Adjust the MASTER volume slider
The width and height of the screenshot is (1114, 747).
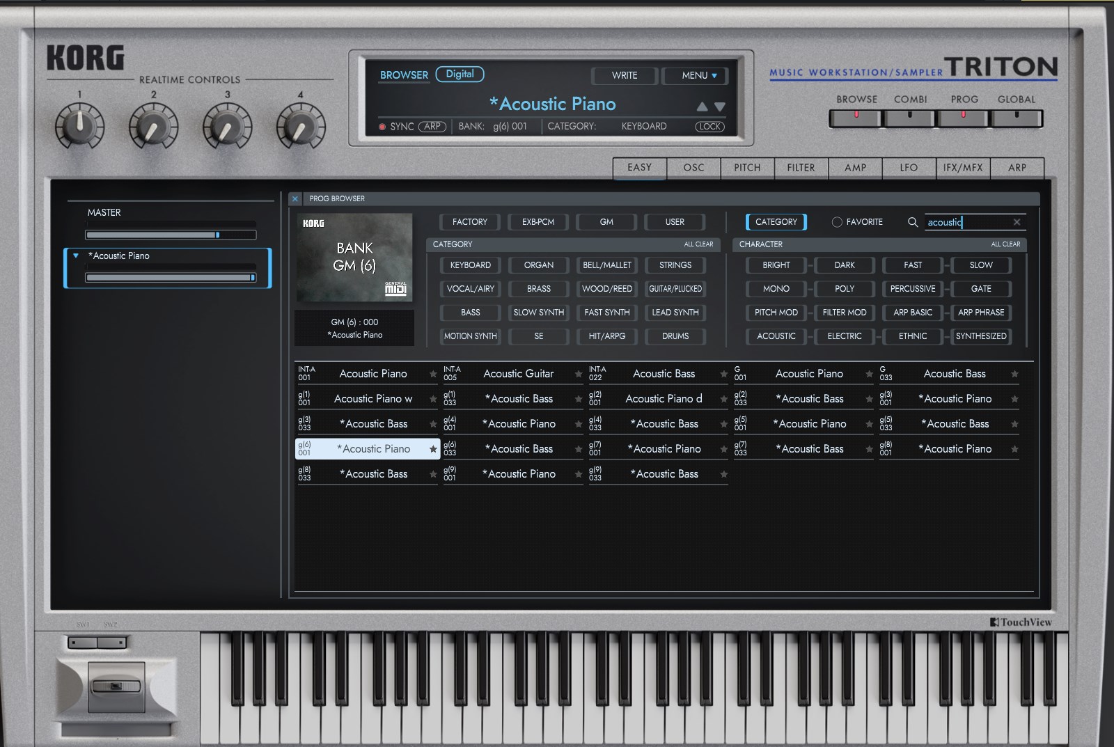pos(171,235)
